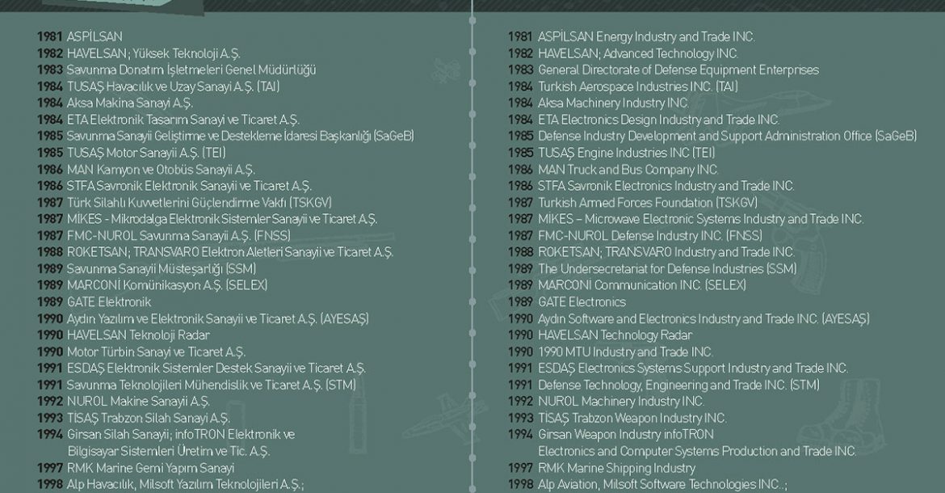Viewport: 945px width, 493px height.
Task: Select 'TİSAŞ Trabzon Weapon Industry INC.'
Action: coord(632,419)
